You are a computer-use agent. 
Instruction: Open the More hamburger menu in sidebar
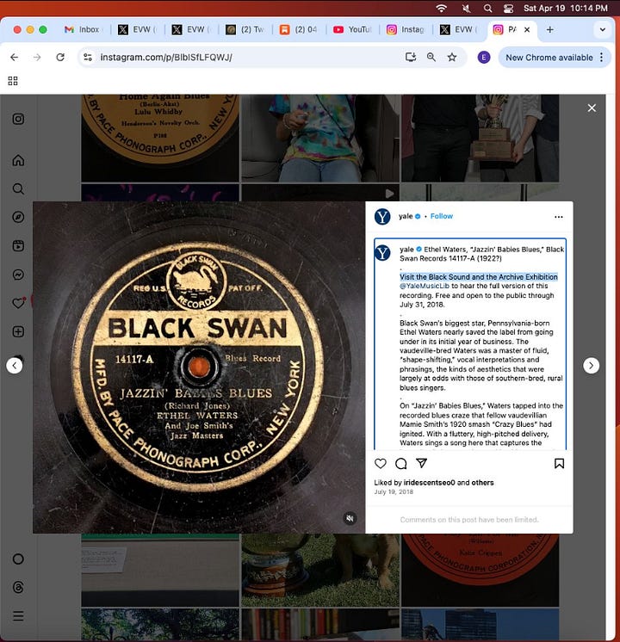[18, 616]
